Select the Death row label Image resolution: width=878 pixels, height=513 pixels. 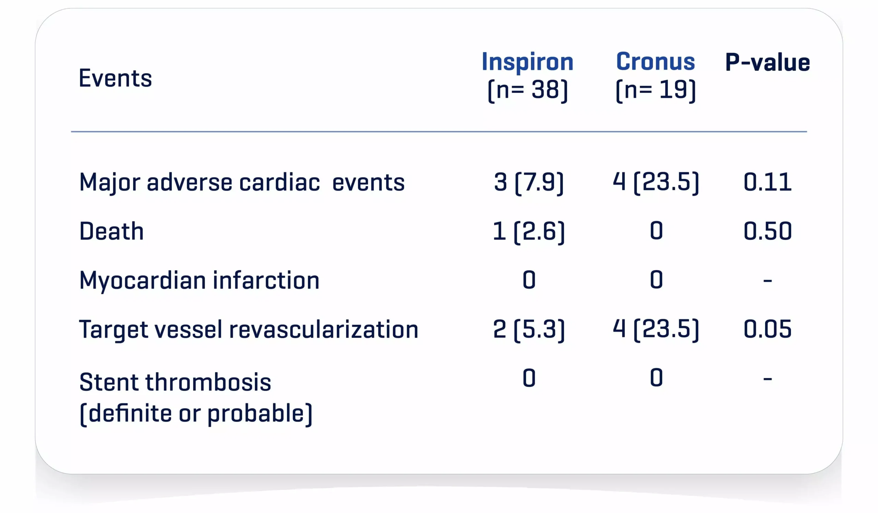[111, 231]
